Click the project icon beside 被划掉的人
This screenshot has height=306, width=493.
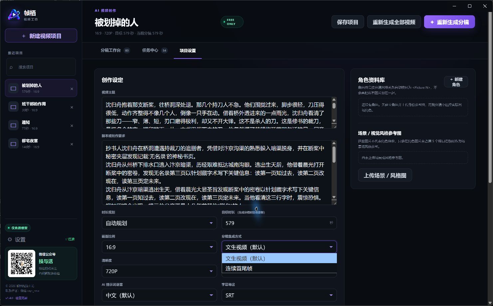[x=13, y=88]
